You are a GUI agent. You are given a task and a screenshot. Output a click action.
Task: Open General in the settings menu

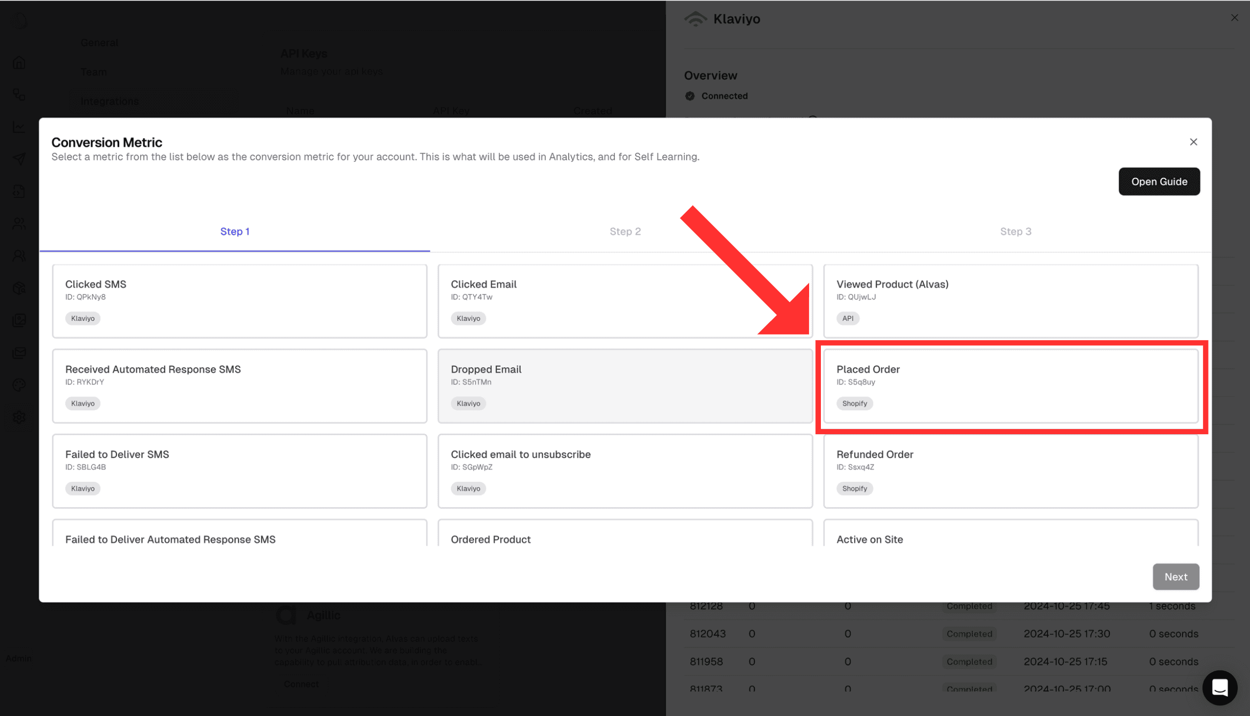(99, 42)
